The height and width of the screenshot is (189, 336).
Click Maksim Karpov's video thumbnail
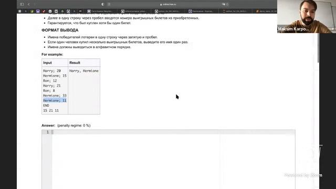point(307,16)
